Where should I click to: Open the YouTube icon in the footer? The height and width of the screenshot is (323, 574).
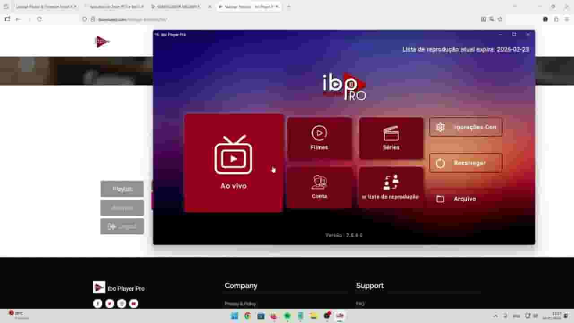(x=134, y=304)
